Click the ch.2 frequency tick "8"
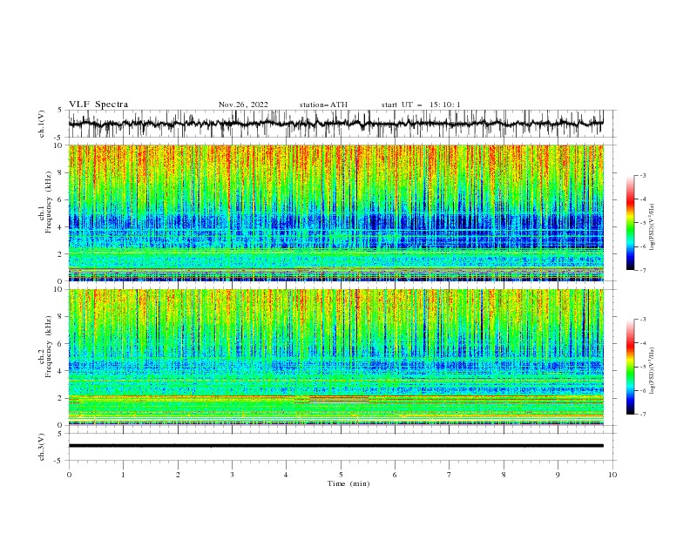 [62, 317]
